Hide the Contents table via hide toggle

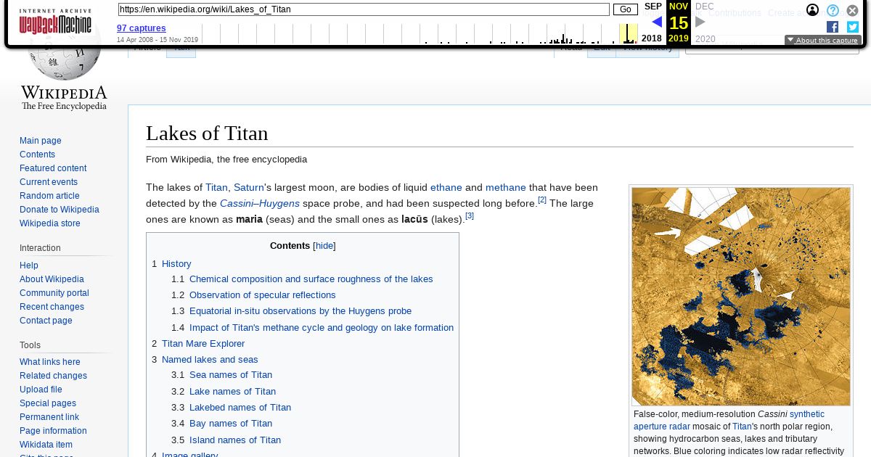[x=324, y=246]
